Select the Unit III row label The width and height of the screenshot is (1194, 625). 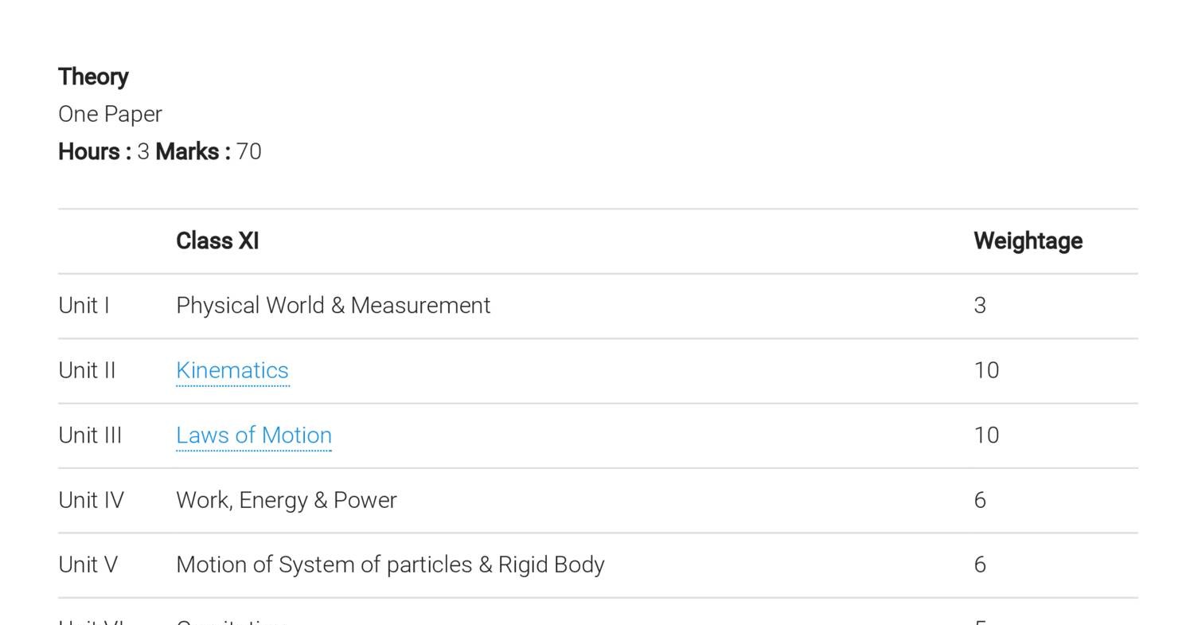(90, 436)
